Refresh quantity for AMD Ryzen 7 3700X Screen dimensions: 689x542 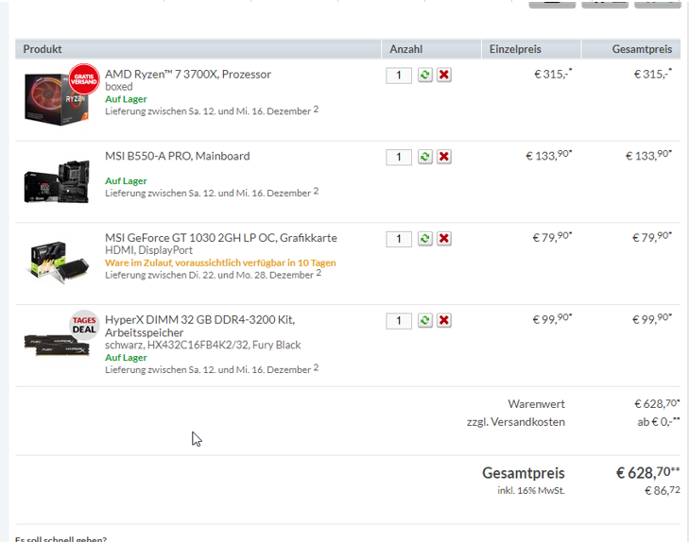pyautogui.click(x=425, y=75)
